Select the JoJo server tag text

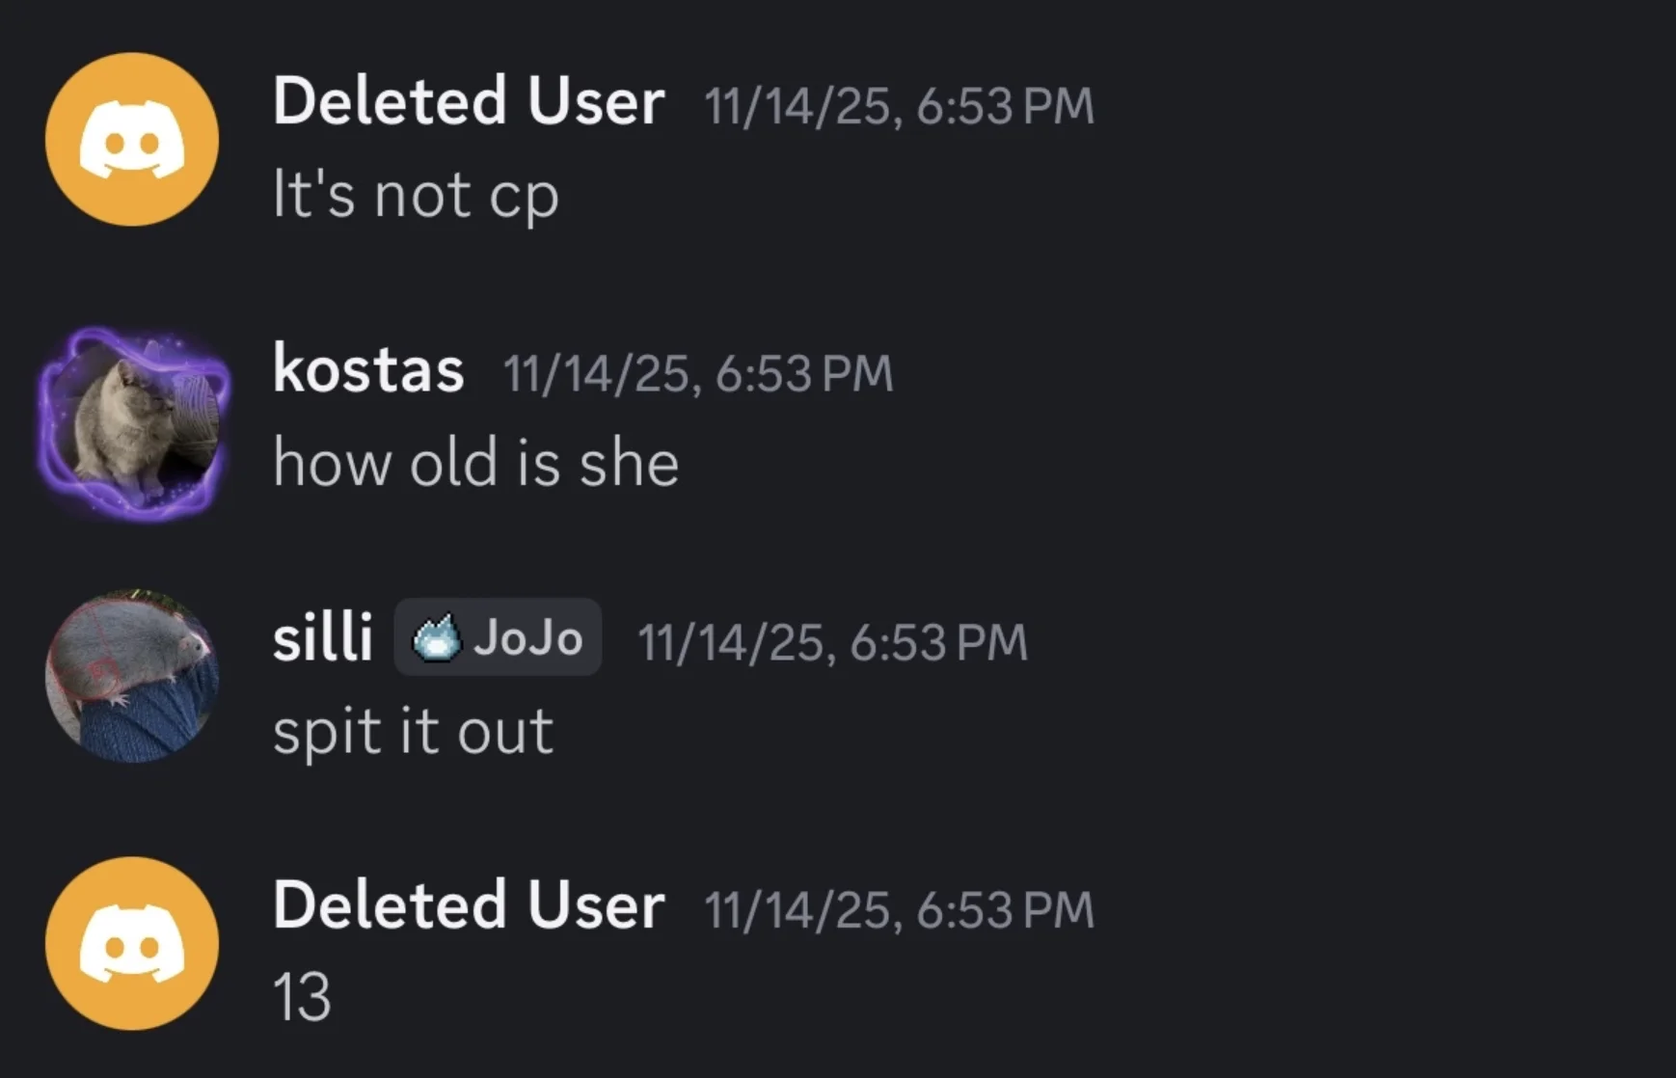(x=527, y=638)
